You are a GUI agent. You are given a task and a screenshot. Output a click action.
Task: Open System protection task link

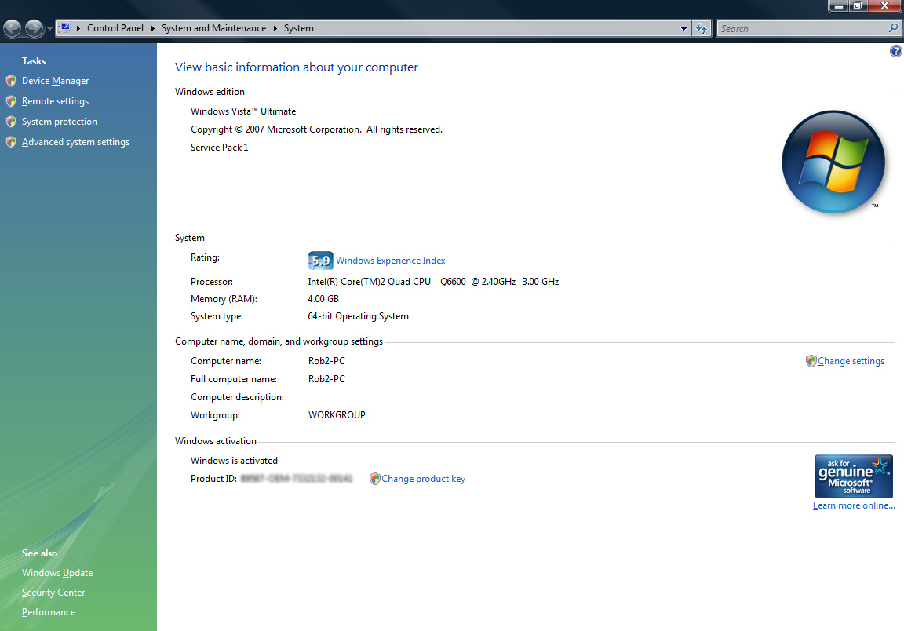[x=60, y=122]
